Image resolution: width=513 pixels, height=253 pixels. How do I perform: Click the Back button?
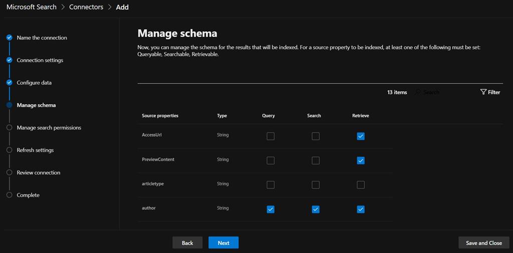(x=187, y=242)
